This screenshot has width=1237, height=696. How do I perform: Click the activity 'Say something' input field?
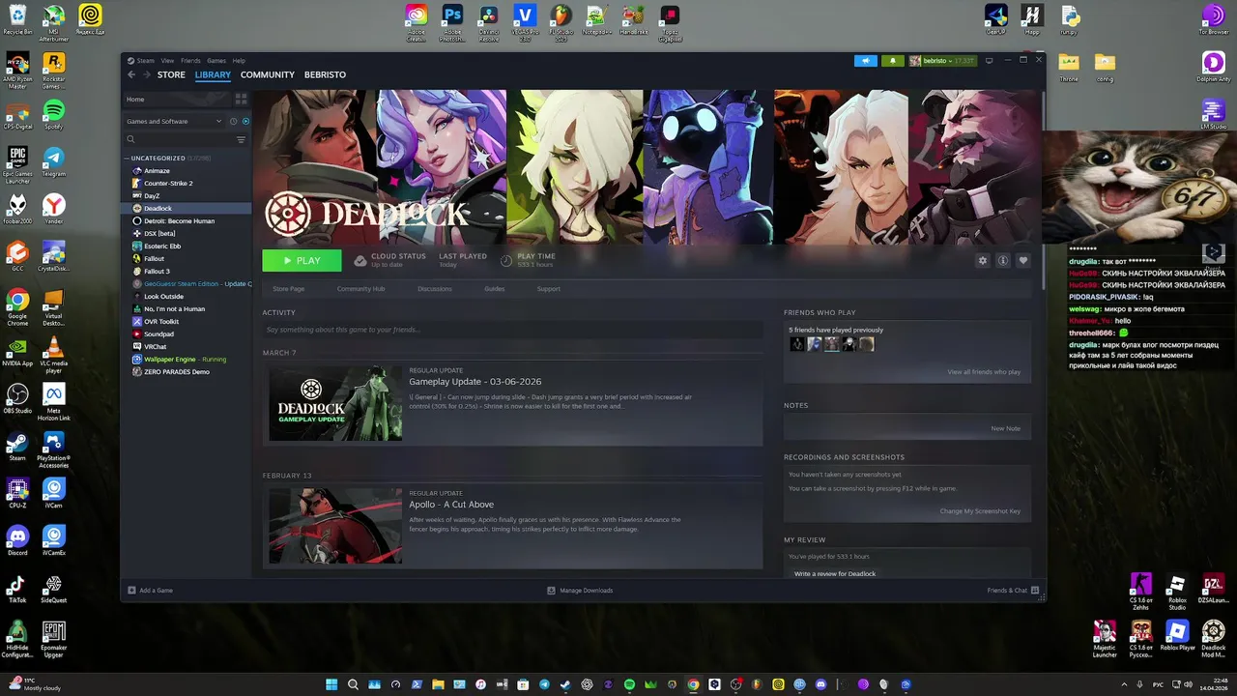coord(512,330)
